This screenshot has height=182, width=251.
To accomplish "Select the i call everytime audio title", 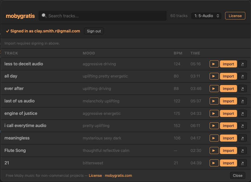I will (x=25, y=125).
